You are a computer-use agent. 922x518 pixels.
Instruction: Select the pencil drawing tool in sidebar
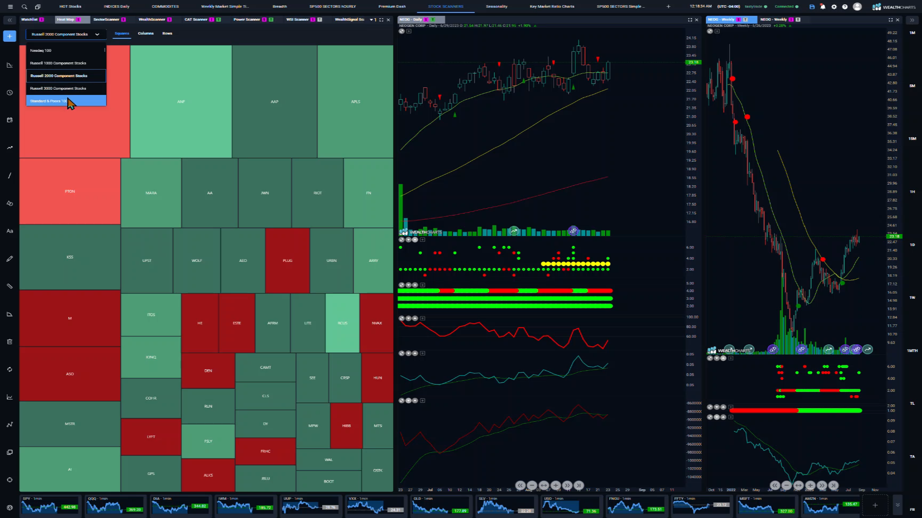pos(10,259)
